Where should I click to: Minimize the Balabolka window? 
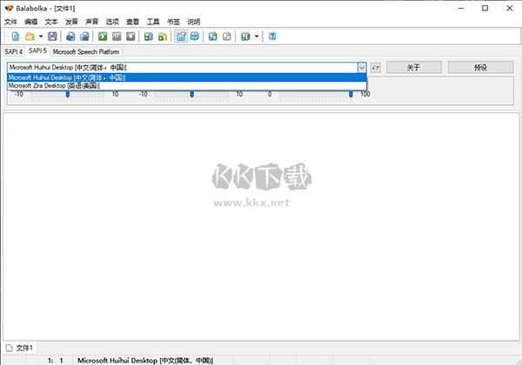[461, 9]
